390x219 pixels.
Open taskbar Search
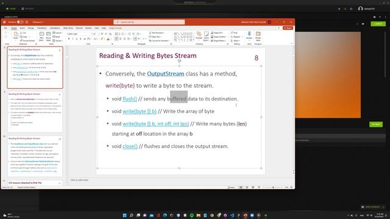(132, 215)
